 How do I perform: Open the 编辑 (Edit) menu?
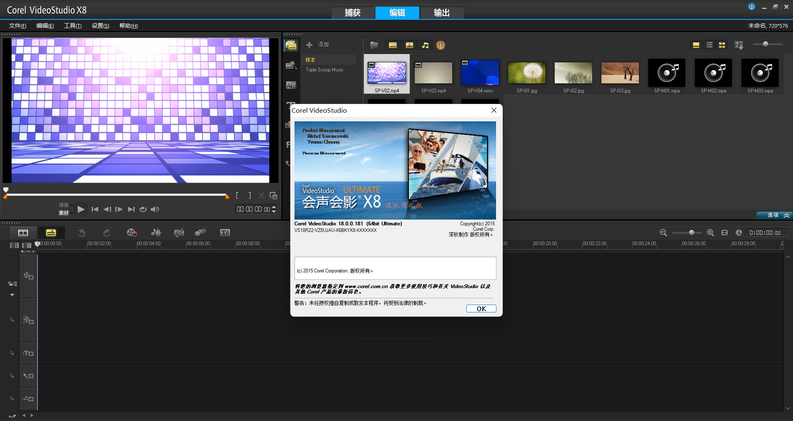click(x=45, y=26)
